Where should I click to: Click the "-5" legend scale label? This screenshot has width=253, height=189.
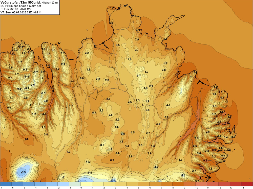(24, 188)
